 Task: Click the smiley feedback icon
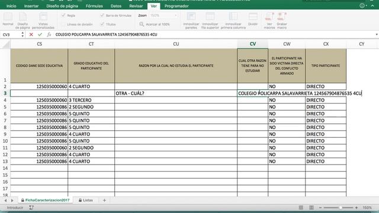coord(362,6)
